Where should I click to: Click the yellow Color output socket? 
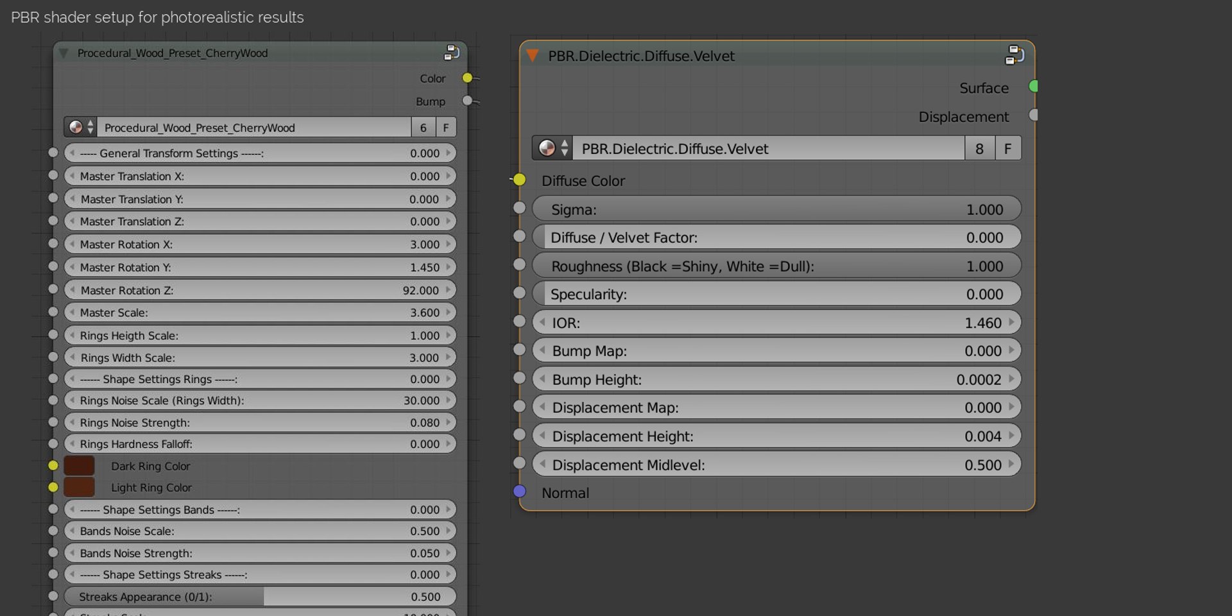(467, 78)
